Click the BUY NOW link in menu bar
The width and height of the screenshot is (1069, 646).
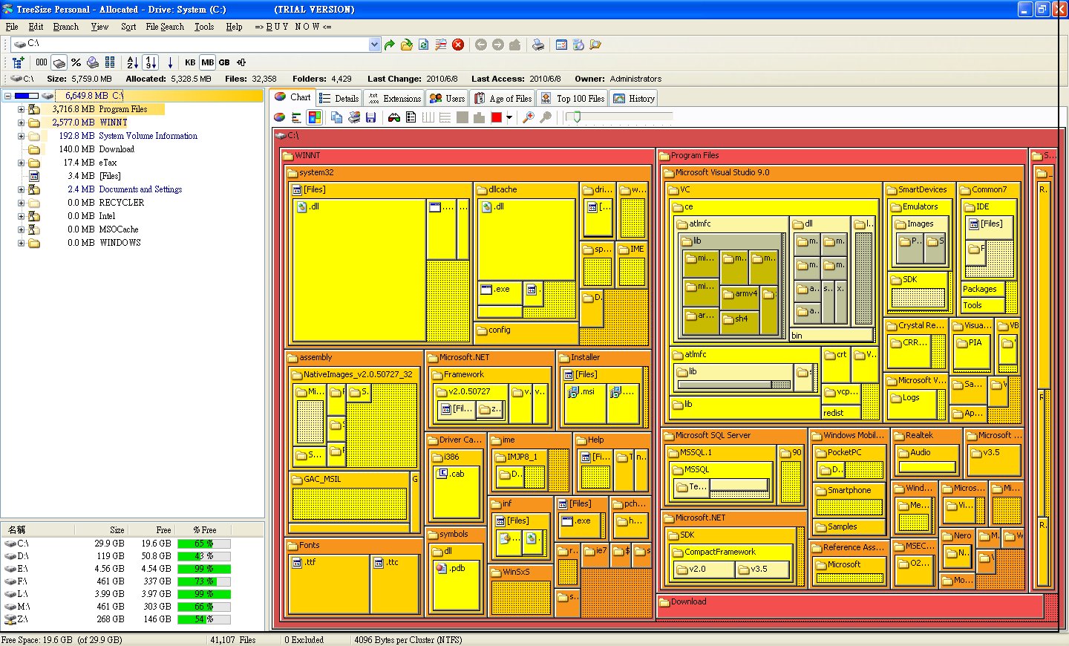click(293, 27)
